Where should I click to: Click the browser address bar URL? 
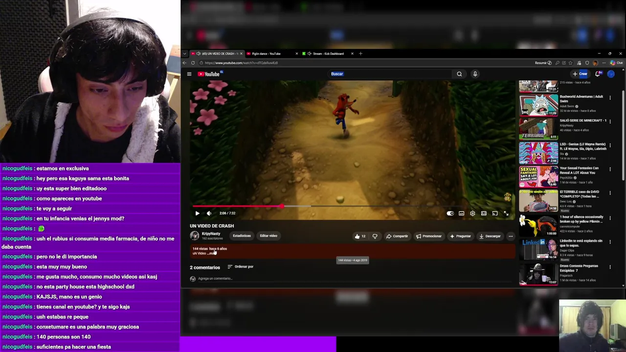(x=241, y=63)
